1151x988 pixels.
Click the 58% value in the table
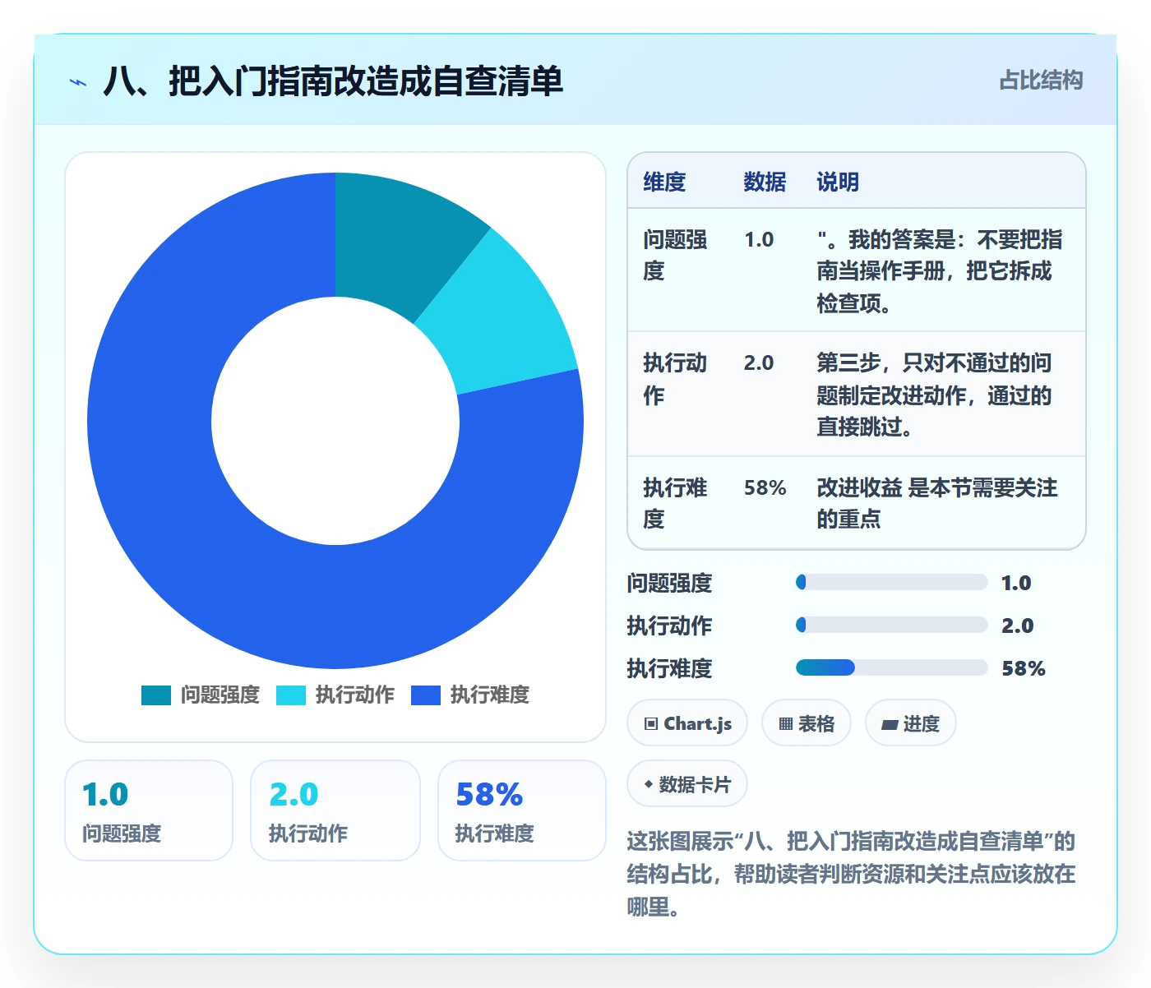point(765,487)
